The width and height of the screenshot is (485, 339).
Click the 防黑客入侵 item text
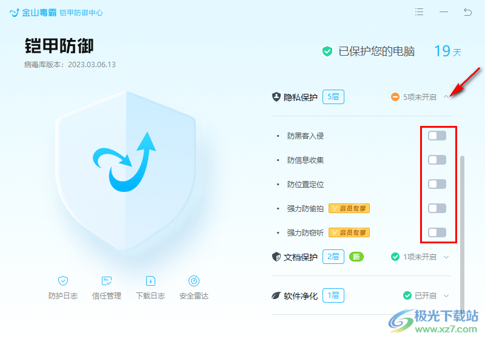pos(306,136)
